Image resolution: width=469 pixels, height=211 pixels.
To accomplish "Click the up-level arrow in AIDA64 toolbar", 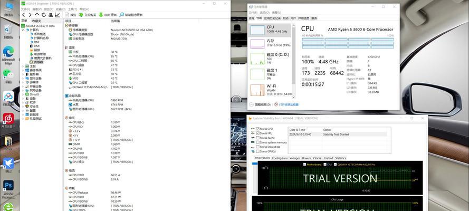I will coord(37,15).
